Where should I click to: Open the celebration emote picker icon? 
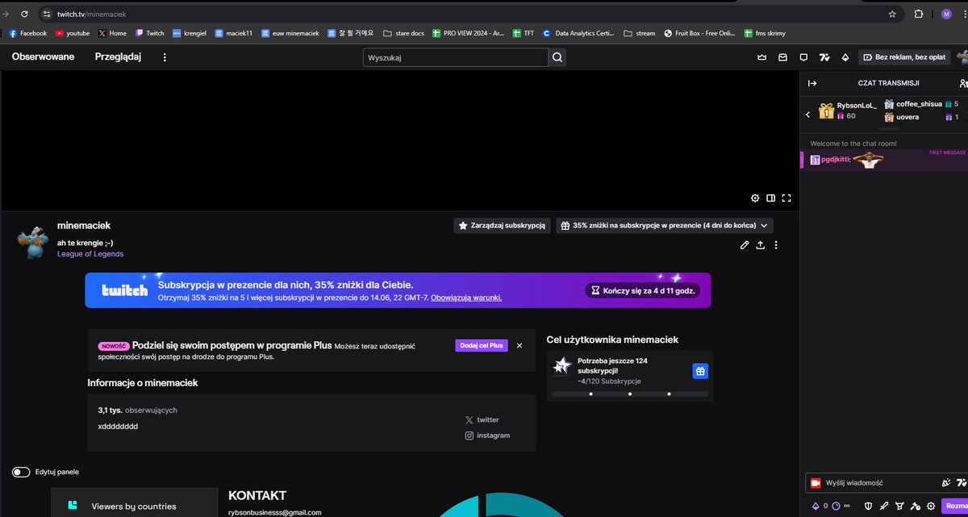pos(945,483)
